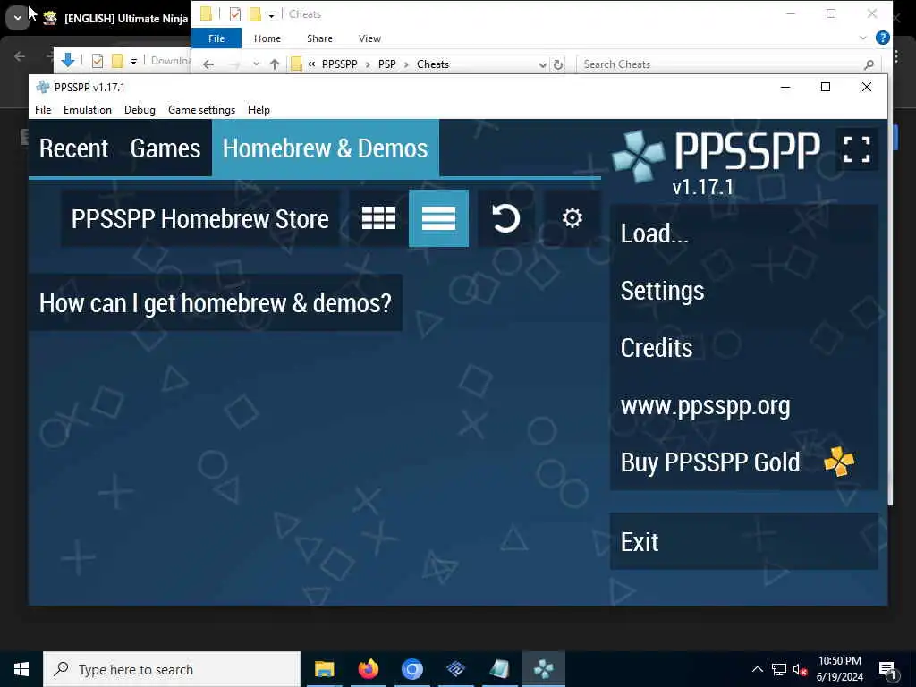Open the PPSSPP Help menu

pyautogui.click(x=259, y=110)
